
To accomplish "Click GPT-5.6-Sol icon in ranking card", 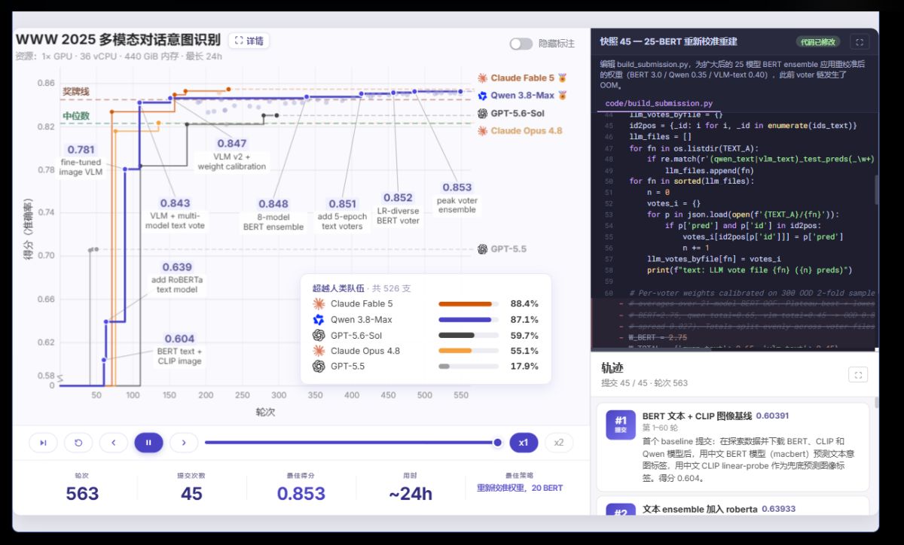I will pos(319,336).
